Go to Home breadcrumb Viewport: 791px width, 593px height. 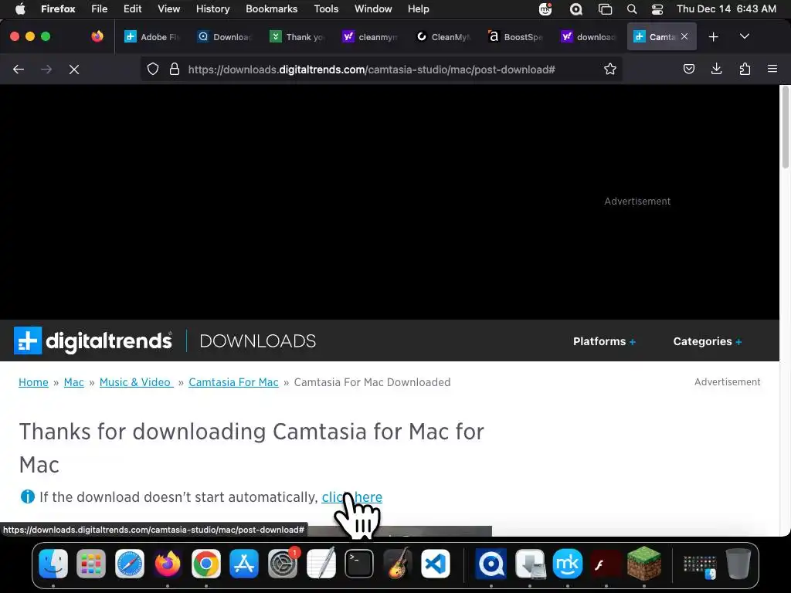click(x=33, y=382)
